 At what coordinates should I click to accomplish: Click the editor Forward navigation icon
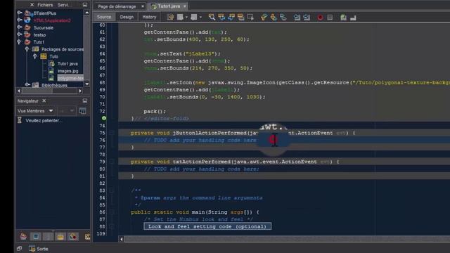point(194,17)
